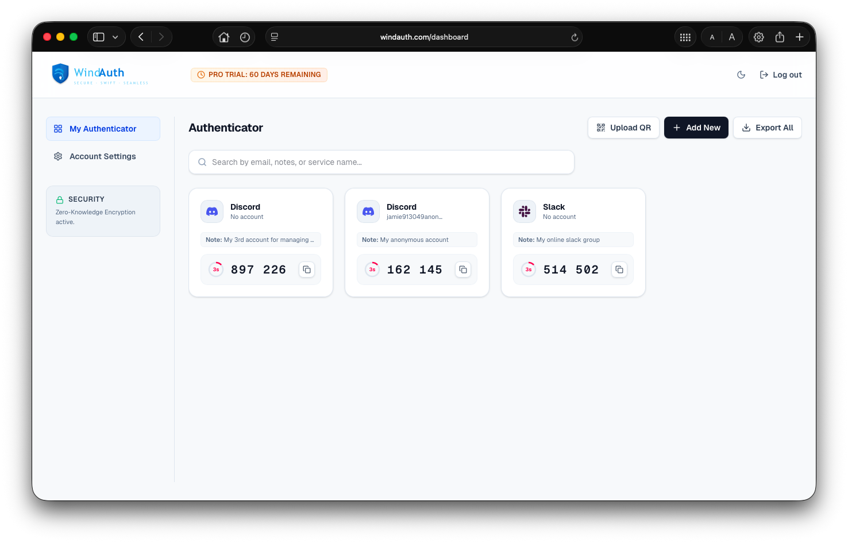Click the 3s countdown timer on the Slack card
The width and height of the screenshot is (848, 543).
point(528,269)
